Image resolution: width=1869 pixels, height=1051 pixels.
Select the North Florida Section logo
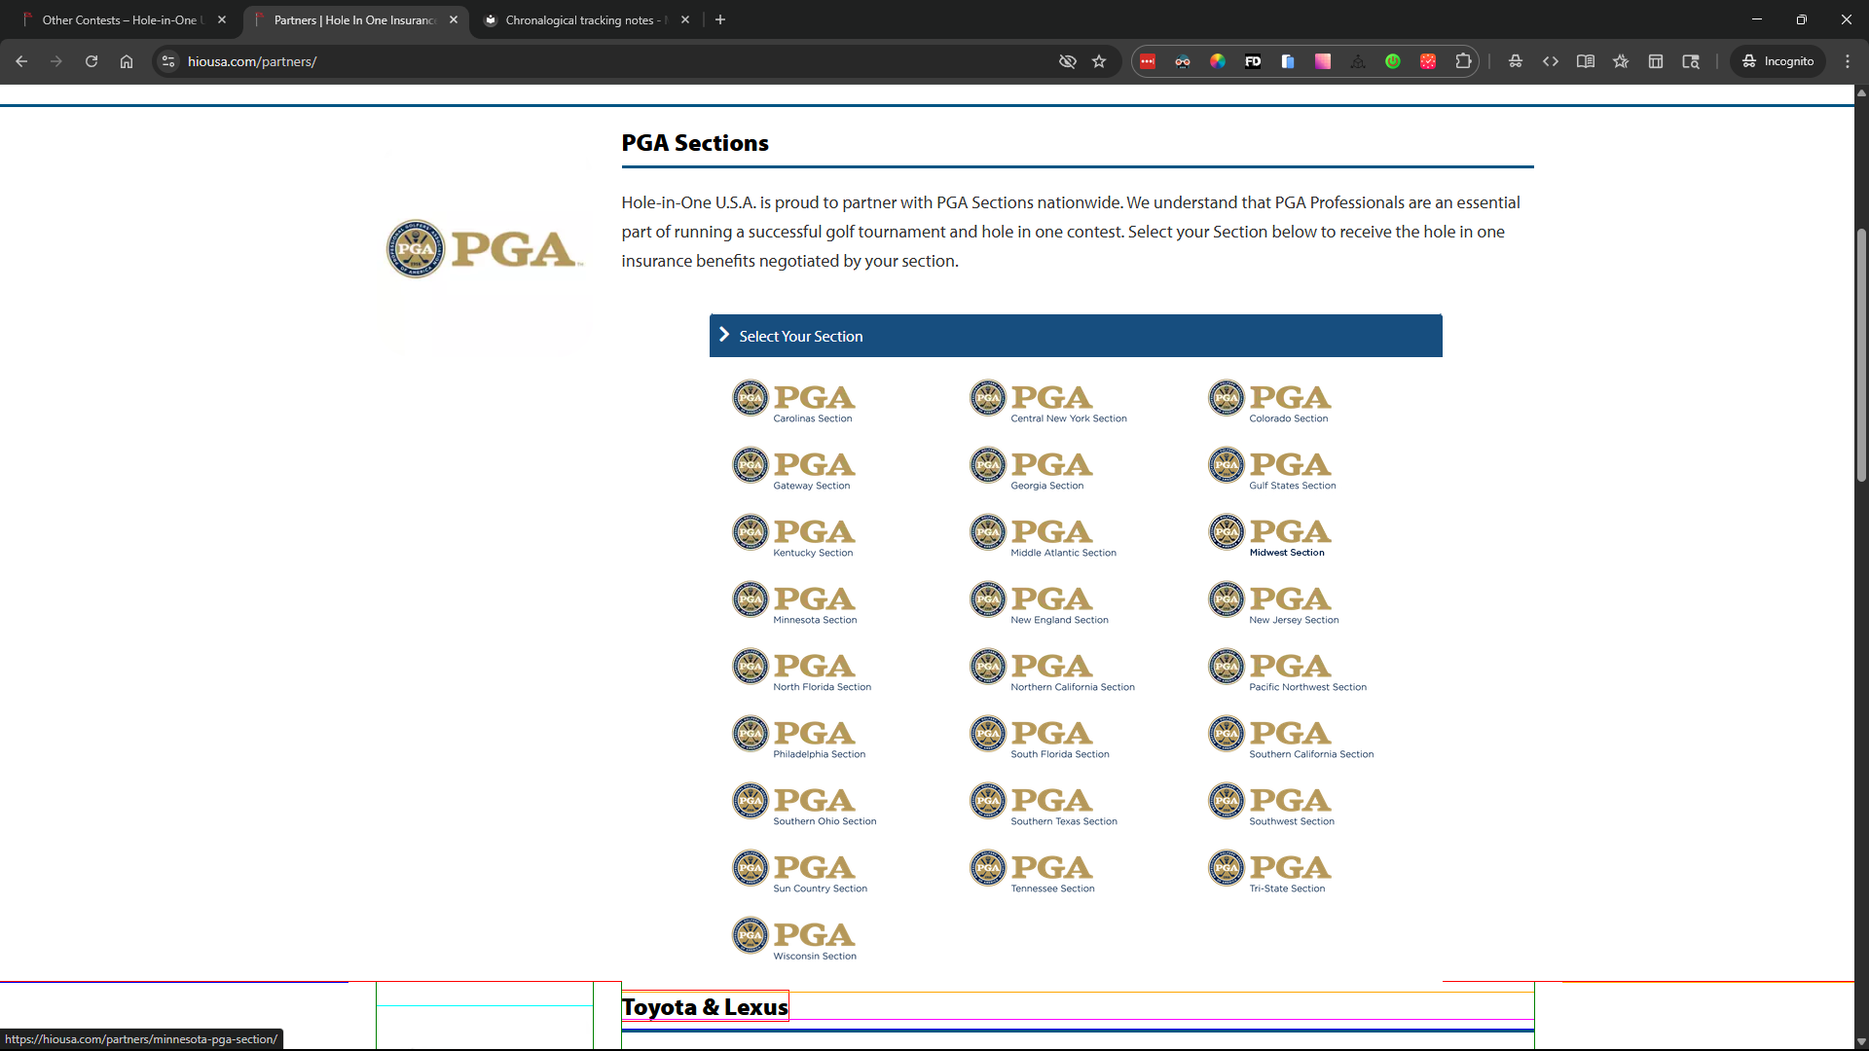click(x=802, y=670)
